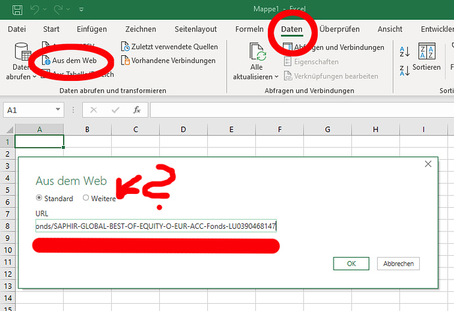
Task: Click the Name Box showing A1
Action: [28, 110]
